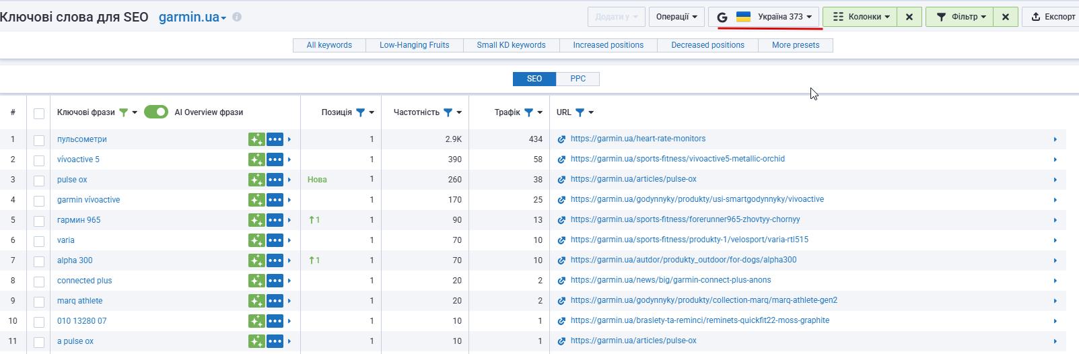The width and height of the screenshot is (1079, 354).
Task: Open external link icon for vivoactive5-metallic-orchid URL
Action: pyautogui.click(x=561, y=160)
